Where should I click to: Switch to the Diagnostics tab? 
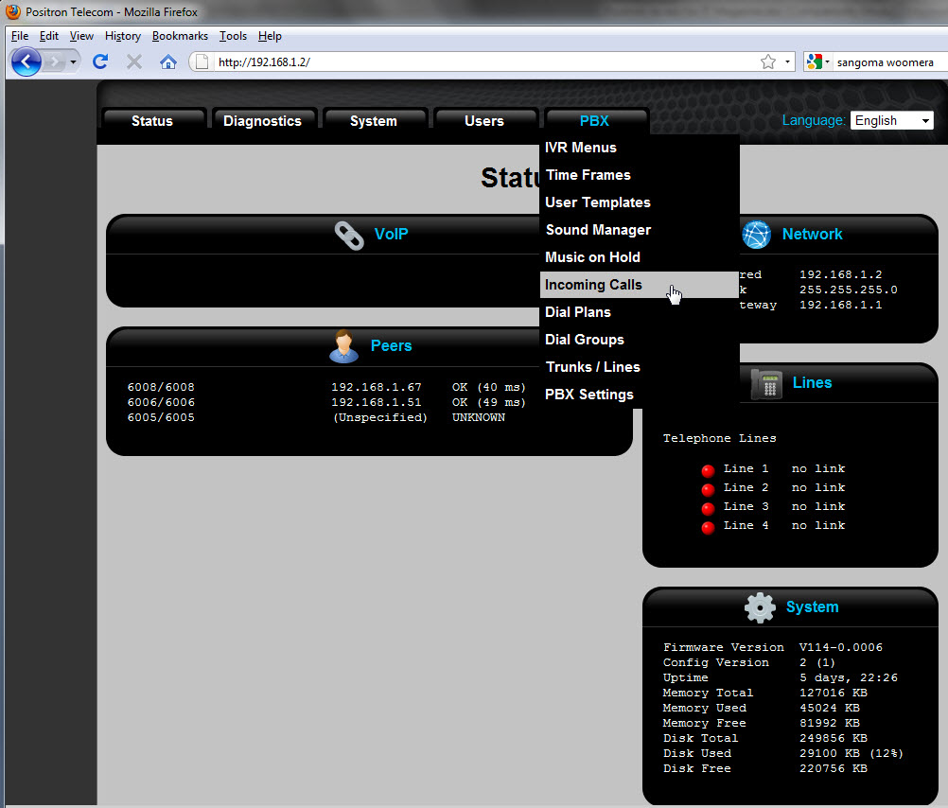point(262,121)
